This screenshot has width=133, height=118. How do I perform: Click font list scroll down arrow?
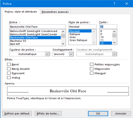point(63,44)
